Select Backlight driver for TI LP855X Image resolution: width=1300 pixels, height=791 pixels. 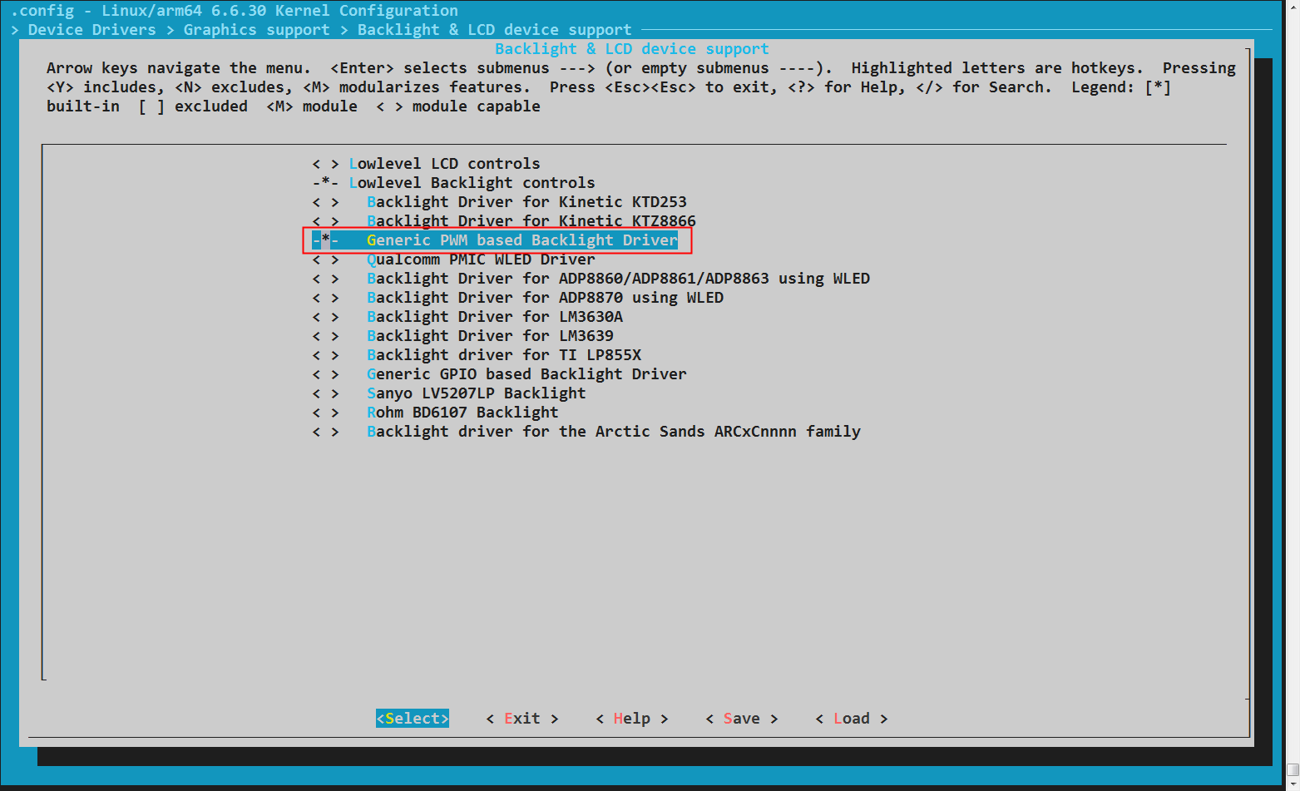pyautogui.click(x=503, y=354)
